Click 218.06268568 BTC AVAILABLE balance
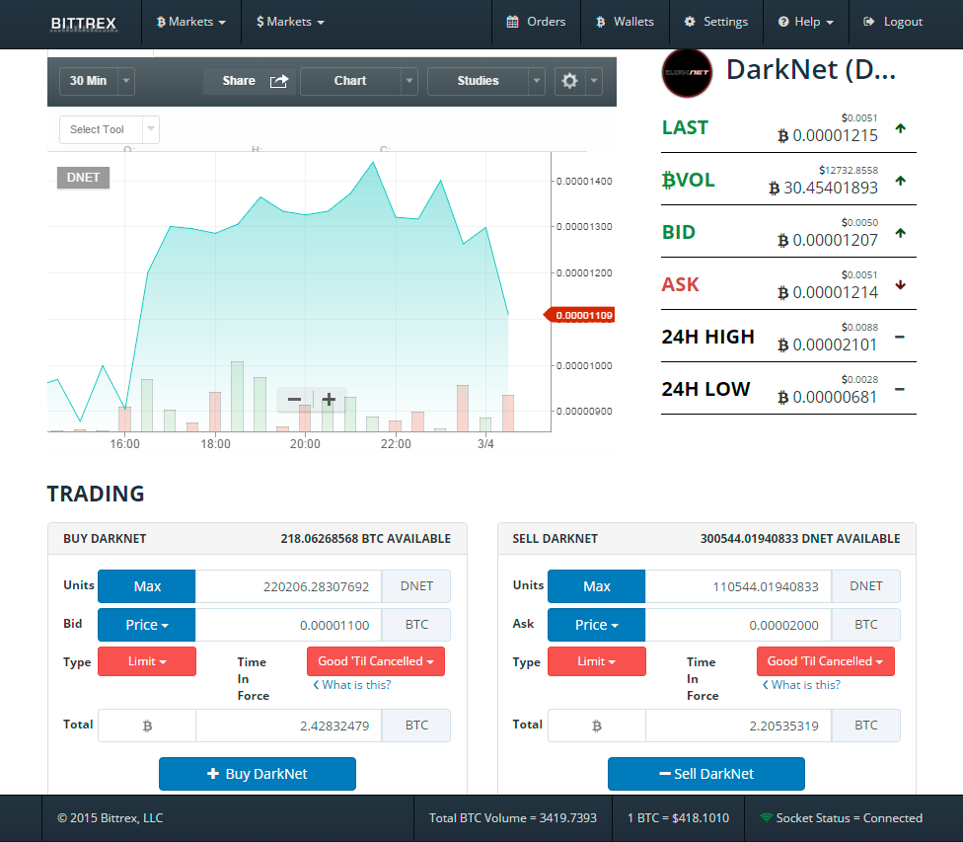 pyautogui.click(x=365, y=539)
